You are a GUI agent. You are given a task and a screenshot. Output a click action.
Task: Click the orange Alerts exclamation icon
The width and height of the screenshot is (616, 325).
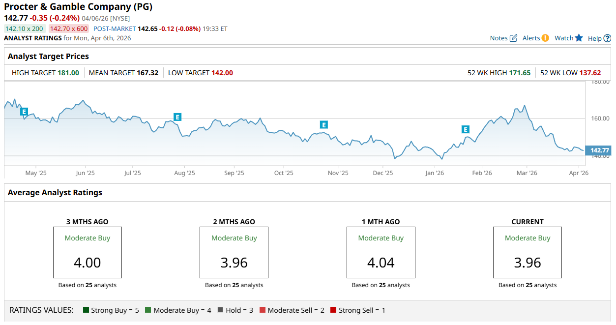(545, 38)
